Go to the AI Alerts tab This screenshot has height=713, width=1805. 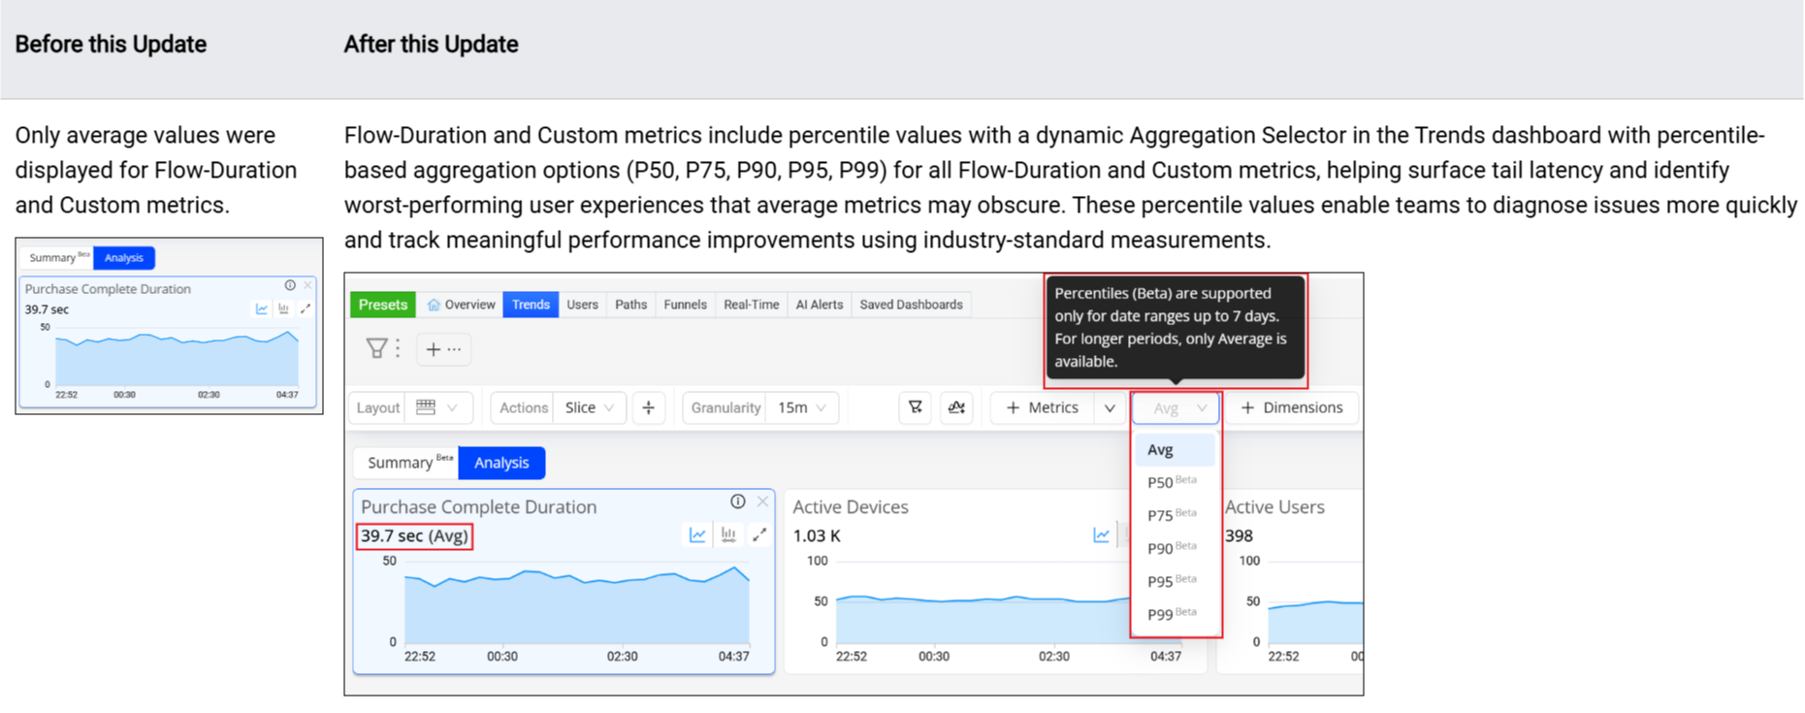point(819,305)
